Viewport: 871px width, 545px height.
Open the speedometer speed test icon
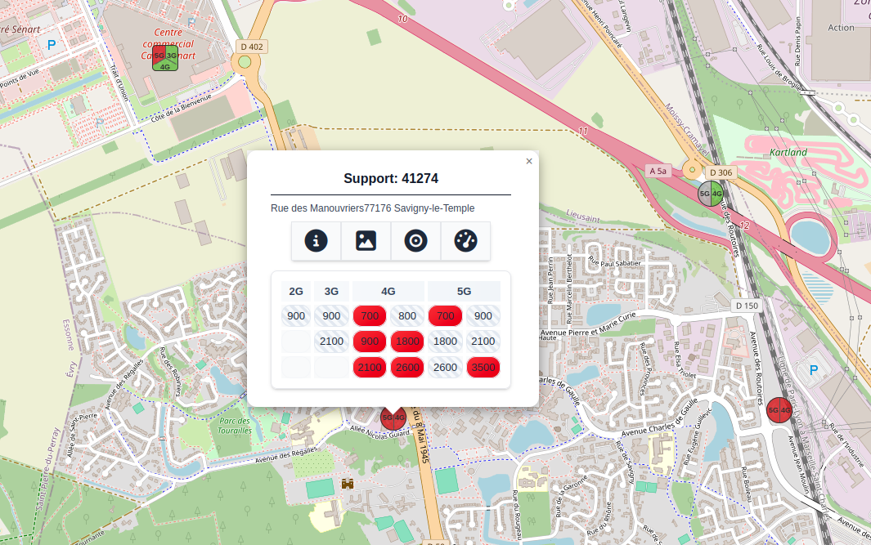coord(465,241)
